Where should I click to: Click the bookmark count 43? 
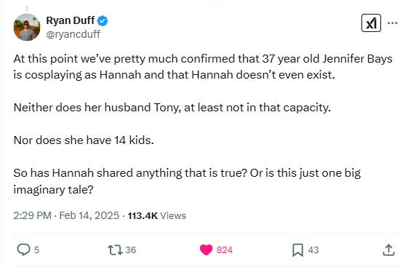313,250
